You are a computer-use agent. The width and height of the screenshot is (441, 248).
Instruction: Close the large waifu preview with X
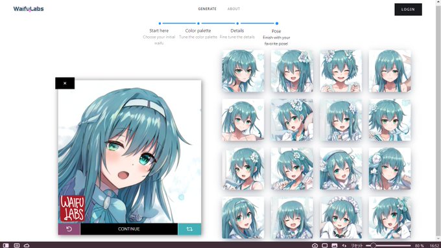(x=65, y=83)
